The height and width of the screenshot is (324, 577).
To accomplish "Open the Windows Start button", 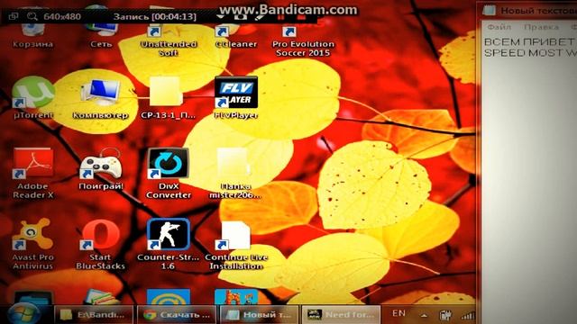I will [23, 314].
